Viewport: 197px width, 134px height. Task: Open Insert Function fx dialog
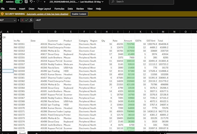click(31, 20)
